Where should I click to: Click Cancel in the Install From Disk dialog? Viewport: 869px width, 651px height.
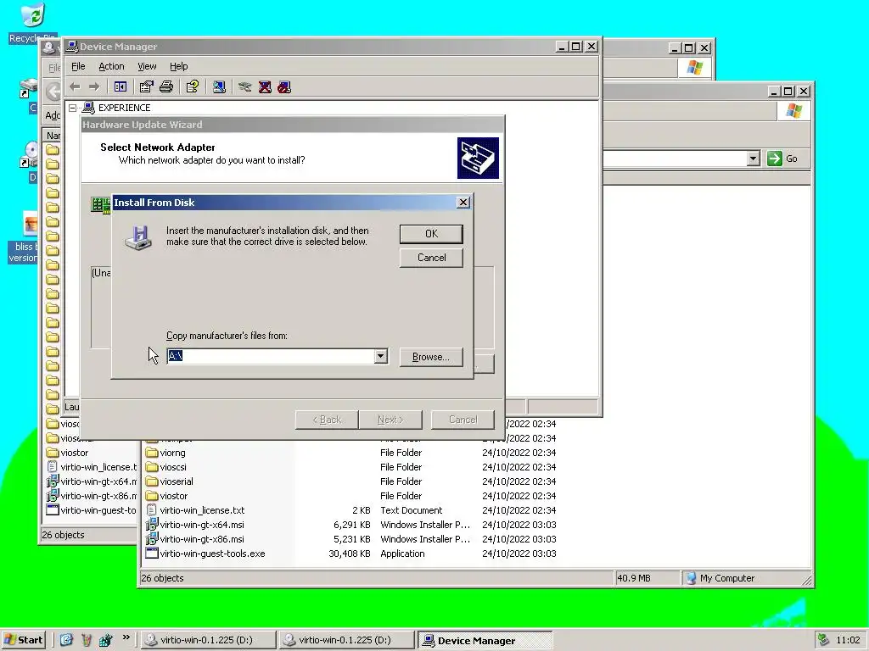(x=431, y=258)
